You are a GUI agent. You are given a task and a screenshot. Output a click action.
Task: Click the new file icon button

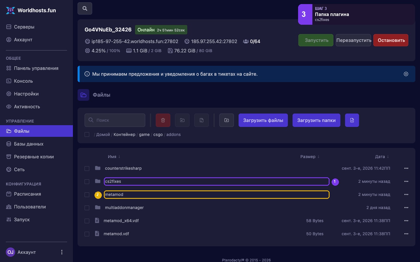coord(352,120)
